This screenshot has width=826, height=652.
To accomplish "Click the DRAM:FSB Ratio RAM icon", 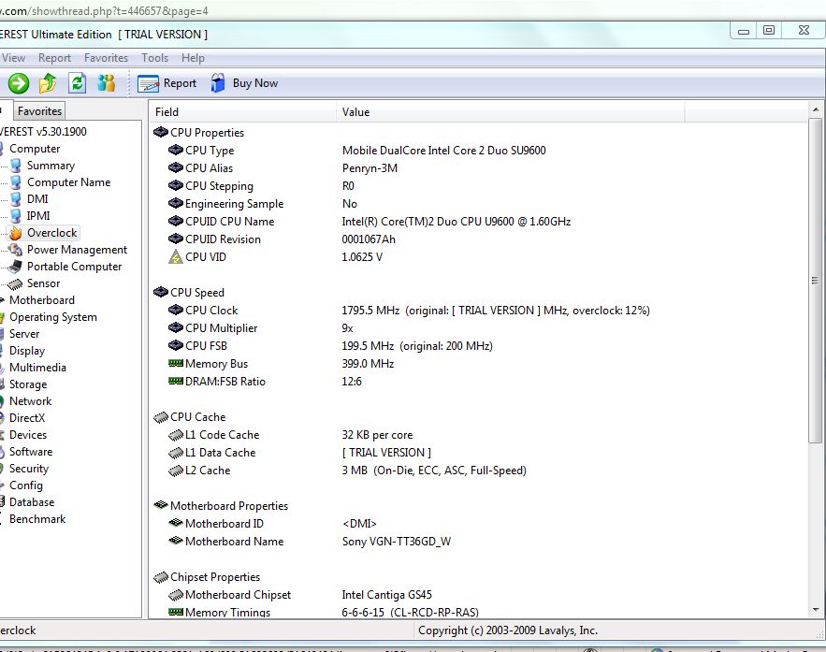I will click(176, 381).
